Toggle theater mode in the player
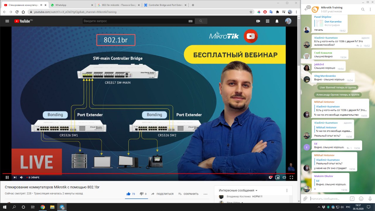This screenshot has height=211, width=375. (284, 177)
